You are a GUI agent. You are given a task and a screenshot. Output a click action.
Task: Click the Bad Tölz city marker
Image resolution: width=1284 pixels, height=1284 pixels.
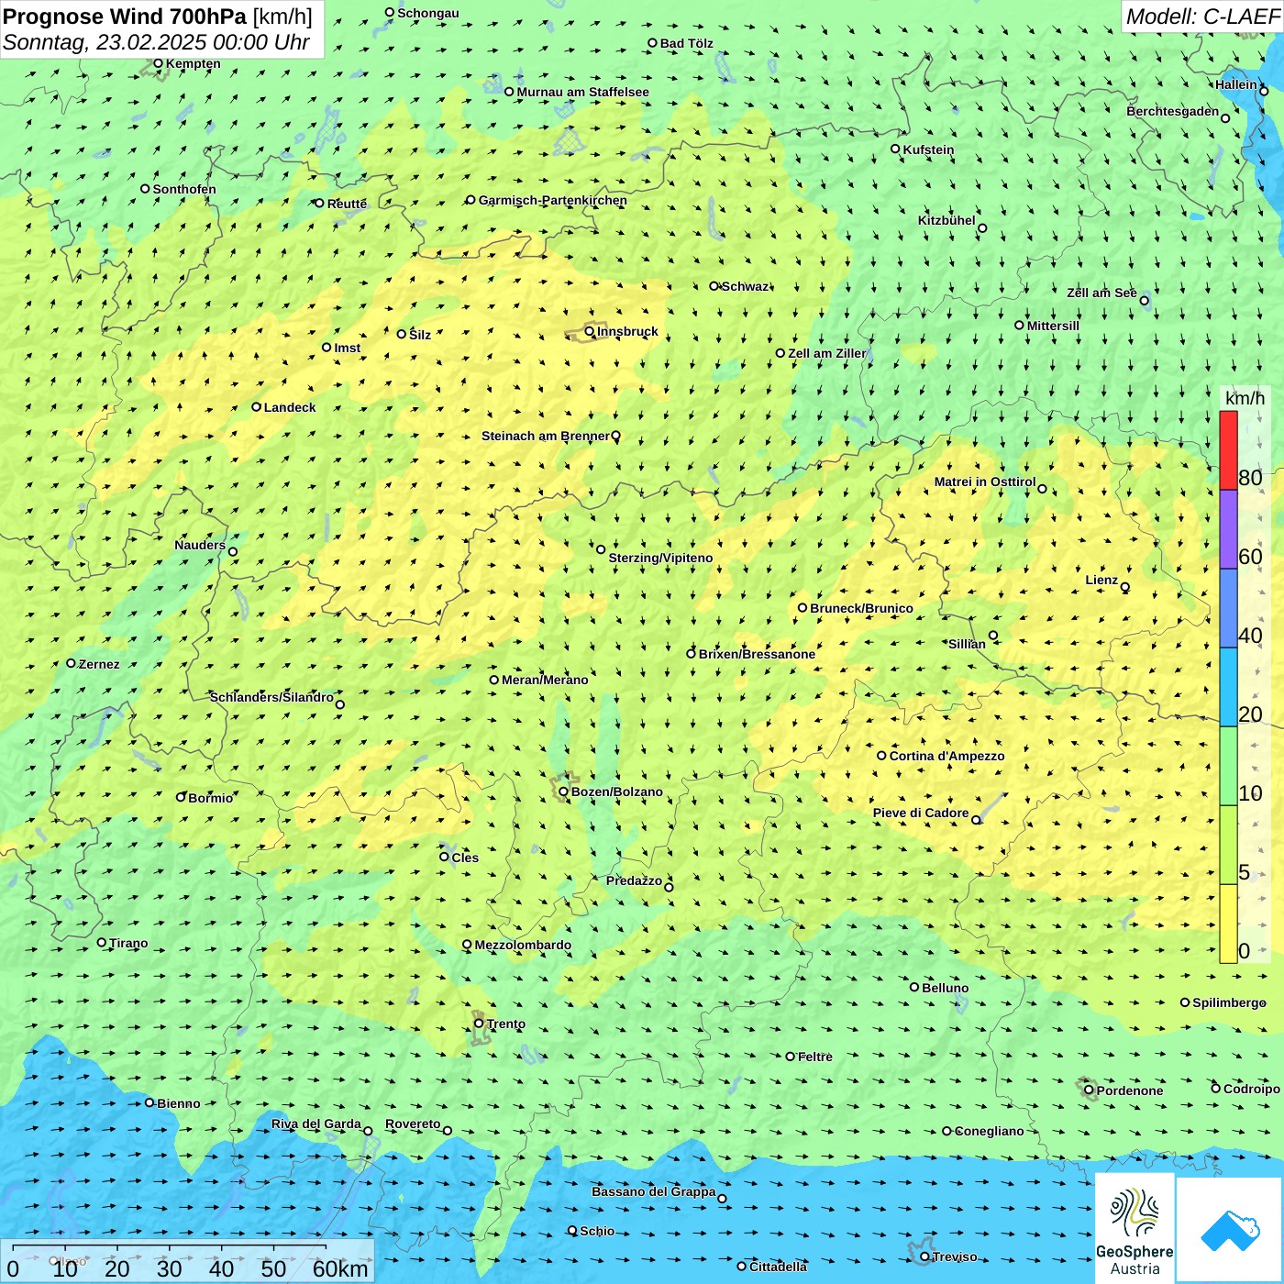pyautogui.click(x=652, y=42)
